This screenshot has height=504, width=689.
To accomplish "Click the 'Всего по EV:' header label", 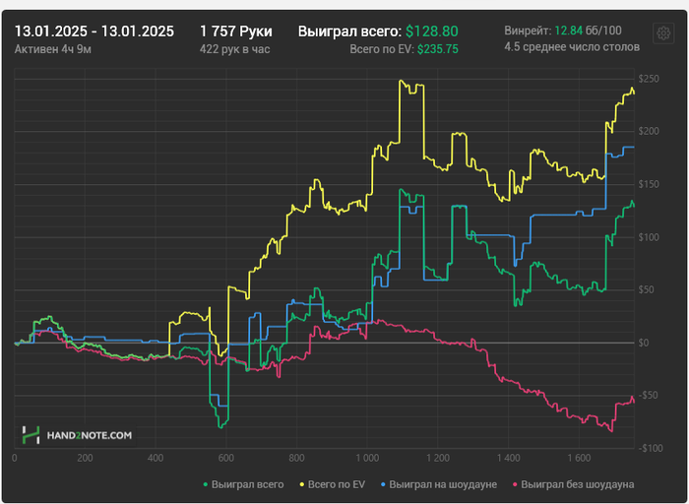I will coord(382,49).
